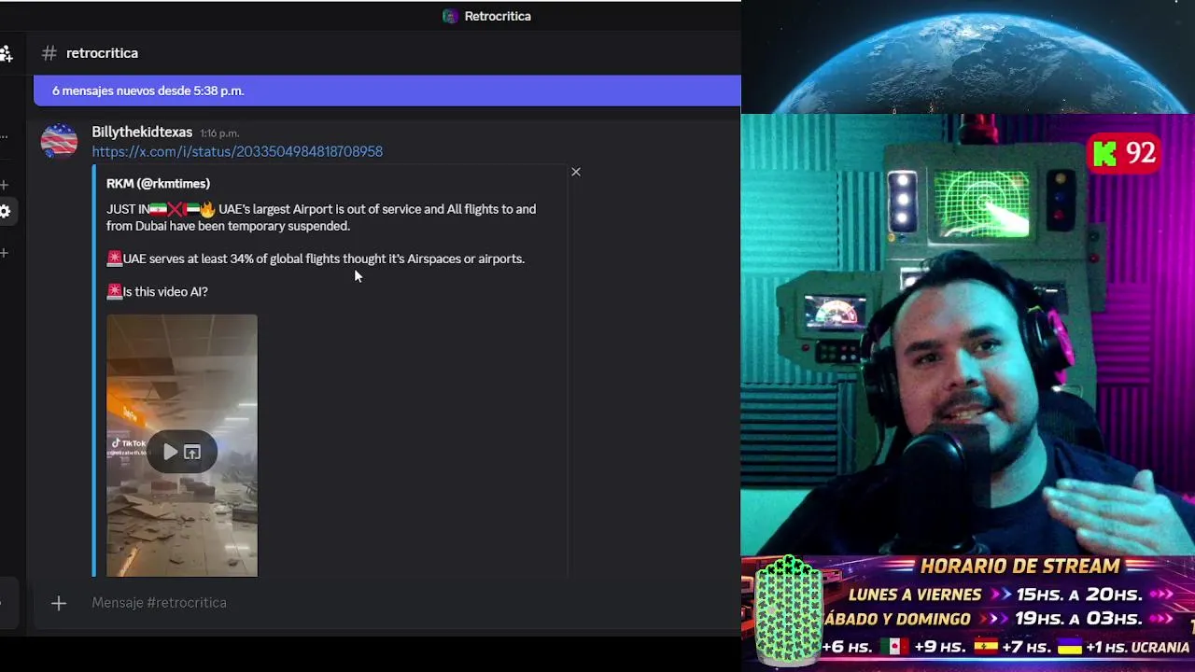Click the '+1 HS. UCRANIA' timezone text
Screen dimensions: 1195x672
tap(1139, 647)
